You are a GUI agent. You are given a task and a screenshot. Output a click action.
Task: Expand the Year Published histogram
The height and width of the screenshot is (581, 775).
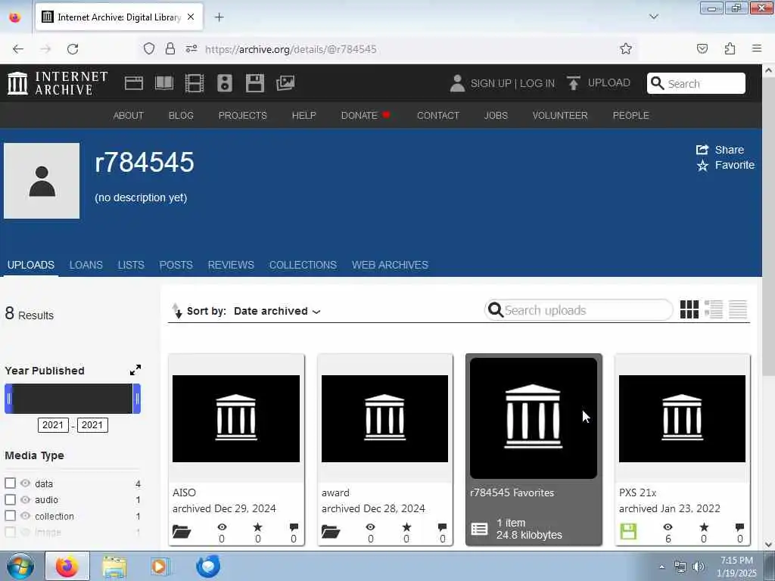(135, 370)
